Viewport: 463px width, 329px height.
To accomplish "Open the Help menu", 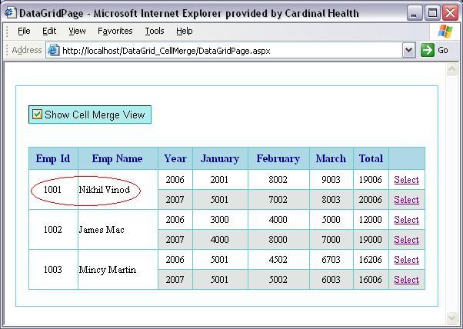I will point(185,31).
